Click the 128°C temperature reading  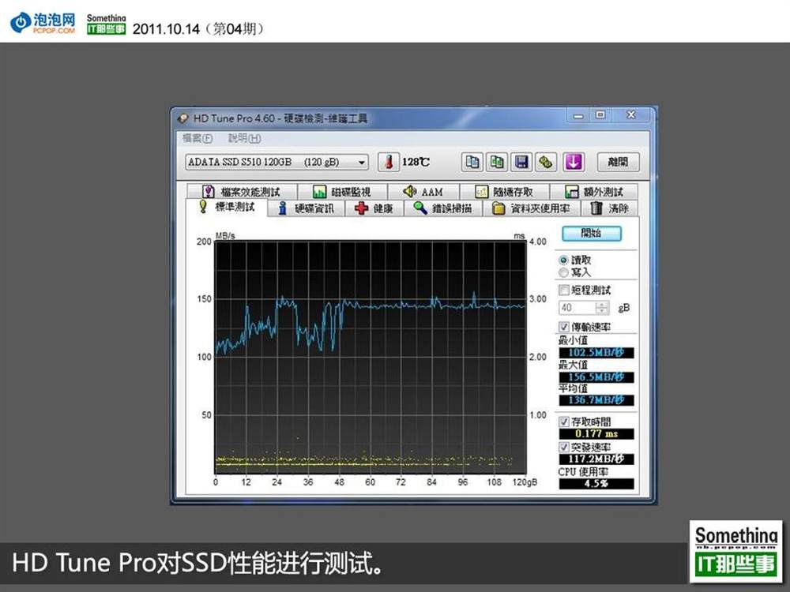[x=416, y=162]
